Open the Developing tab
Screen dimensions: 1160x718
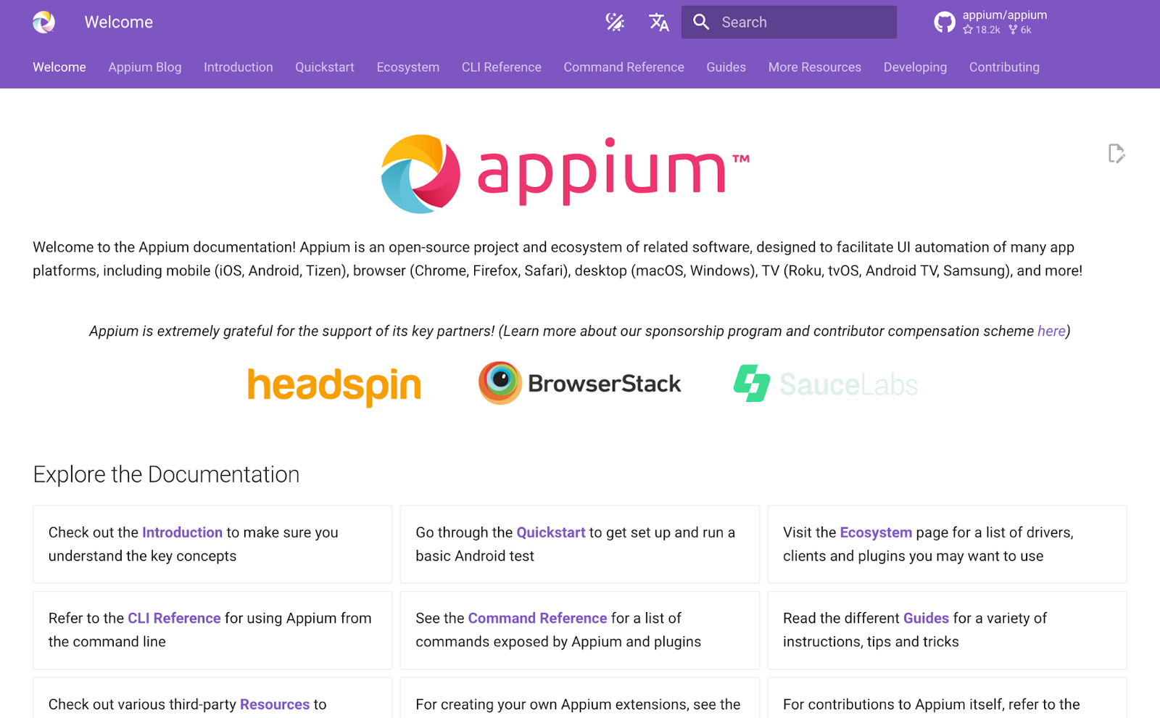click(x=915, y=67)
